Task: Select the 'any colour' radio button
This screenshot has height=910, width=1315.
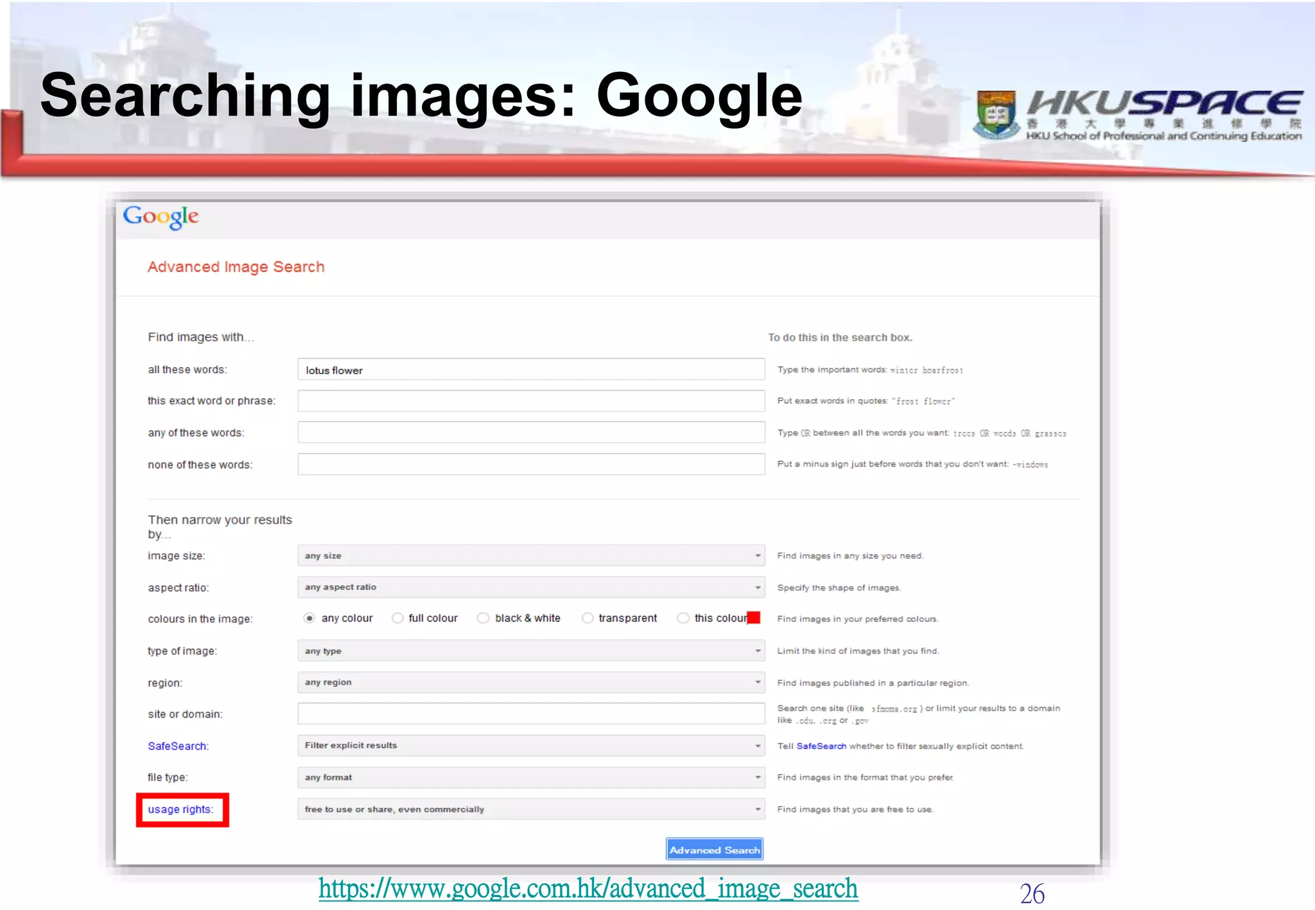Action: point(309,618)
